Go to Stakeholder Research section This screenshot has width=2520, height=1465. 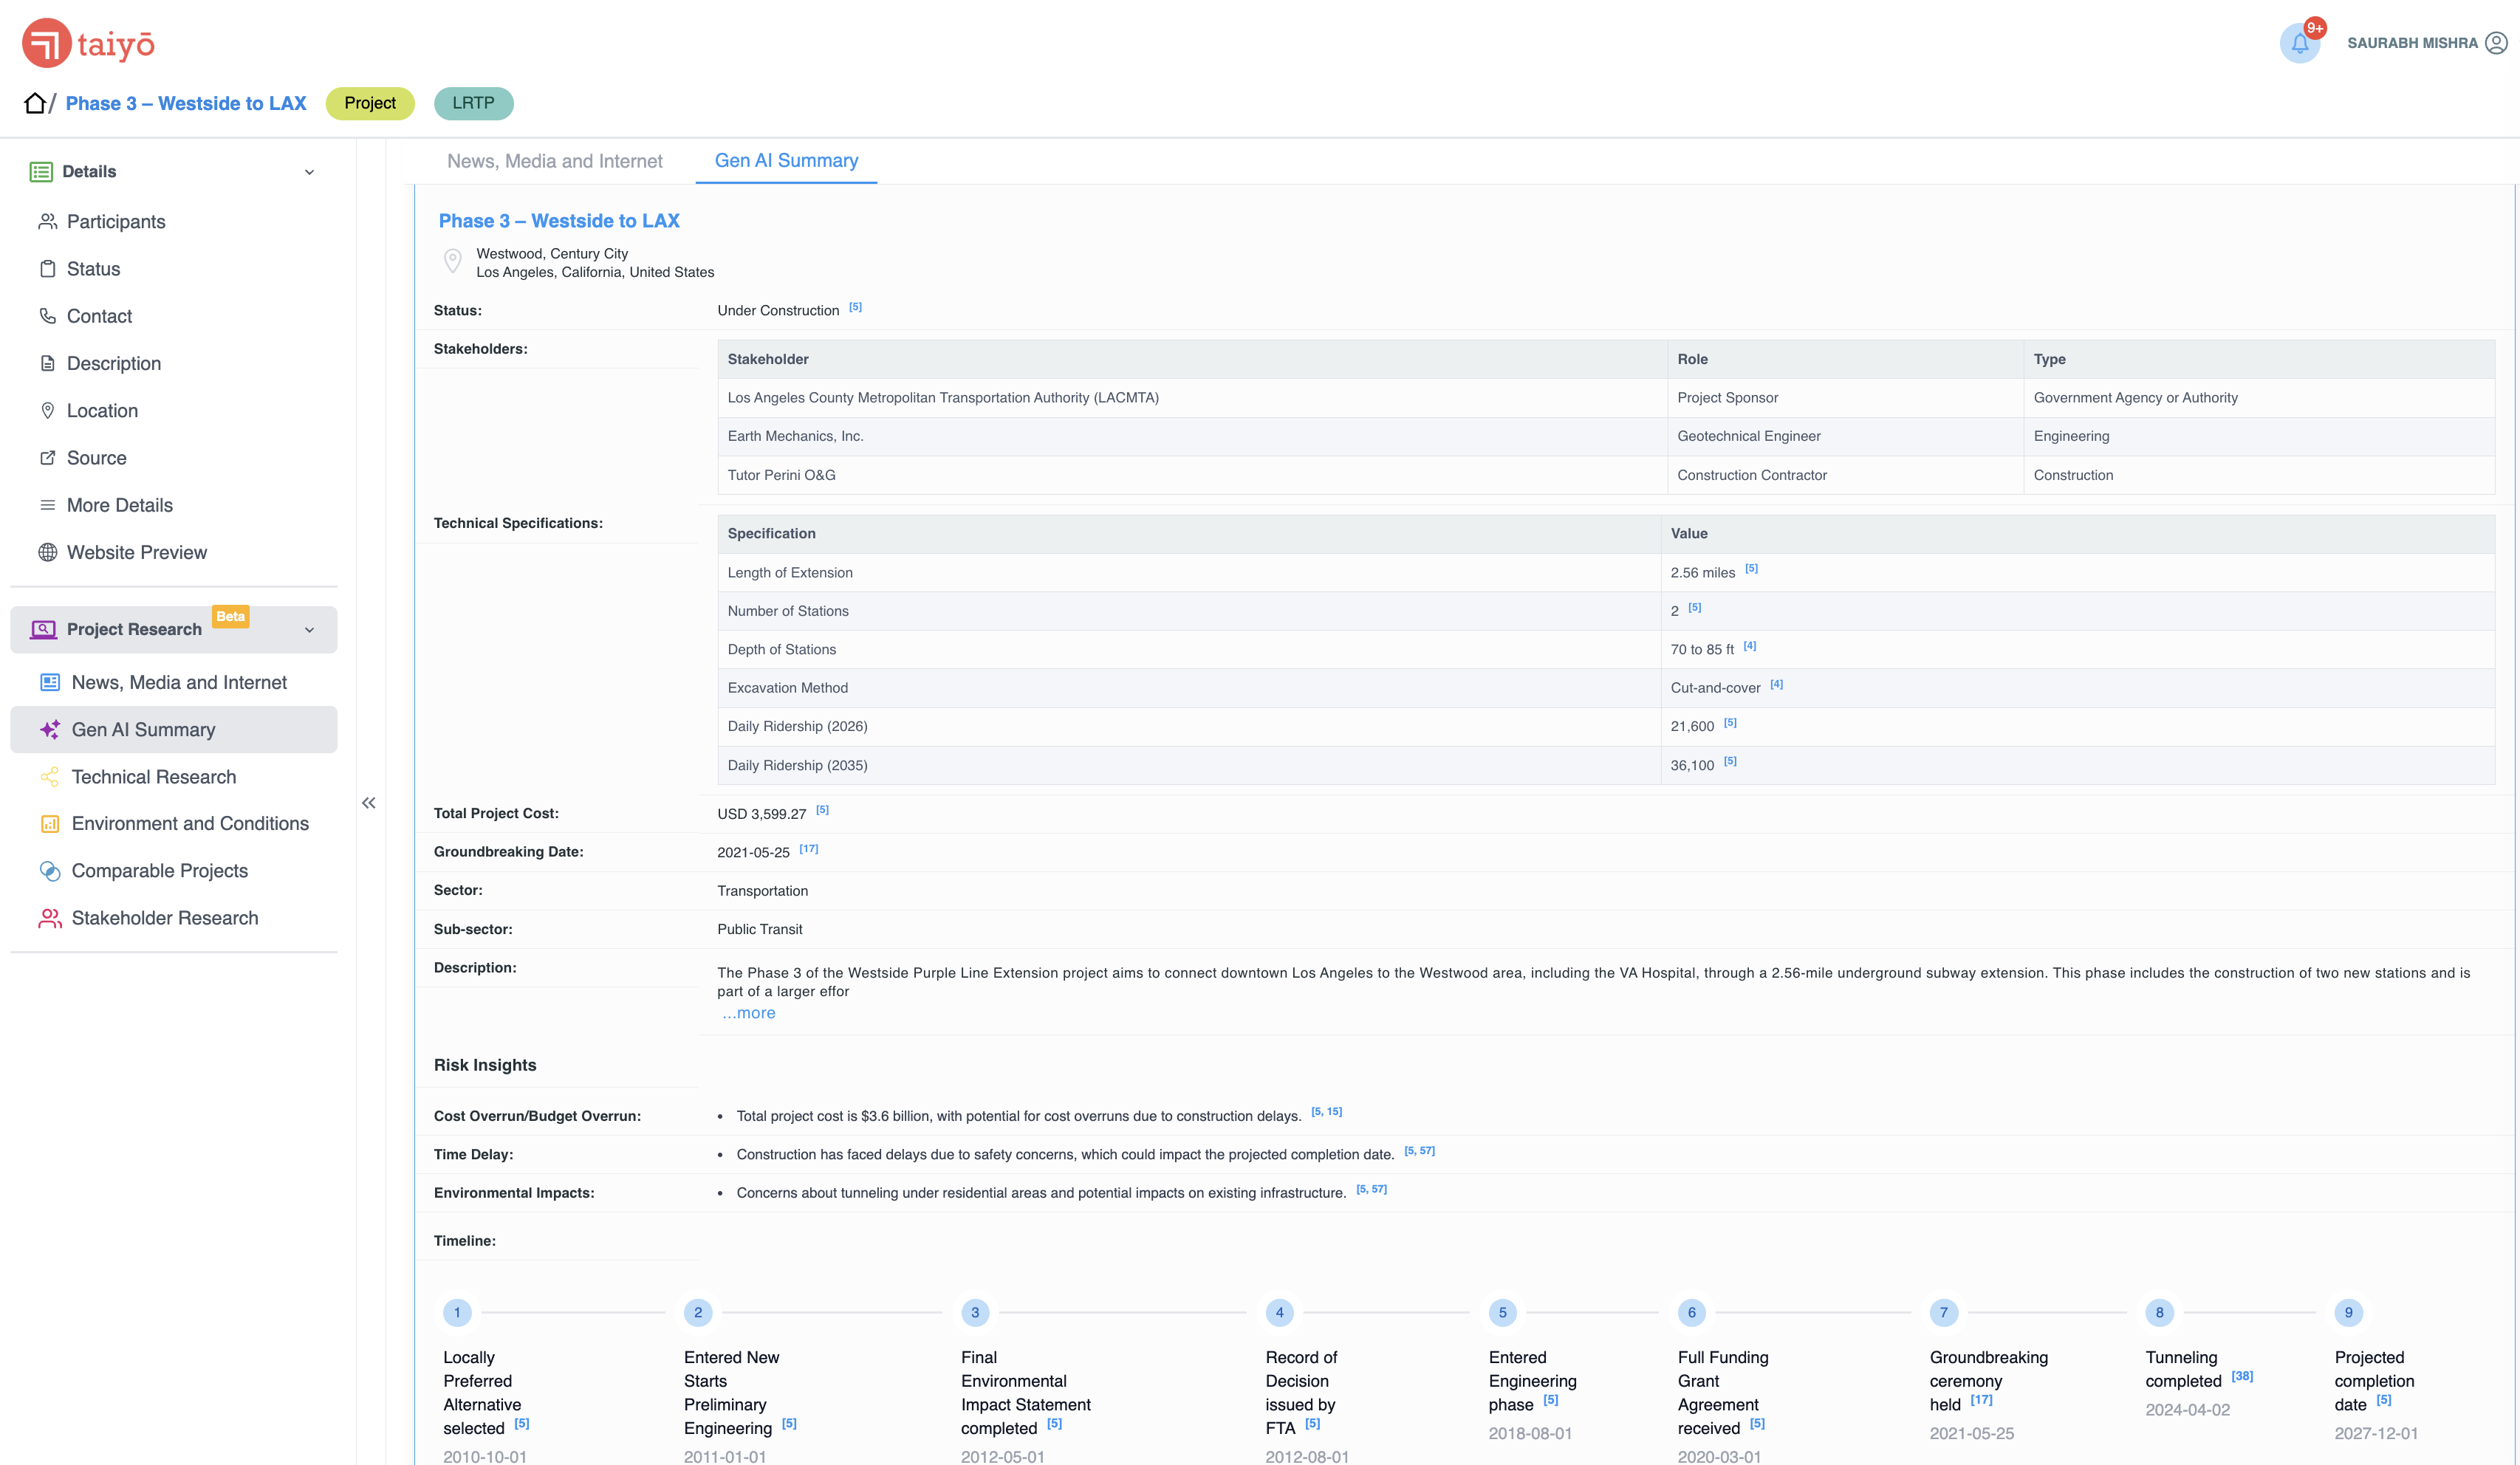164,918
